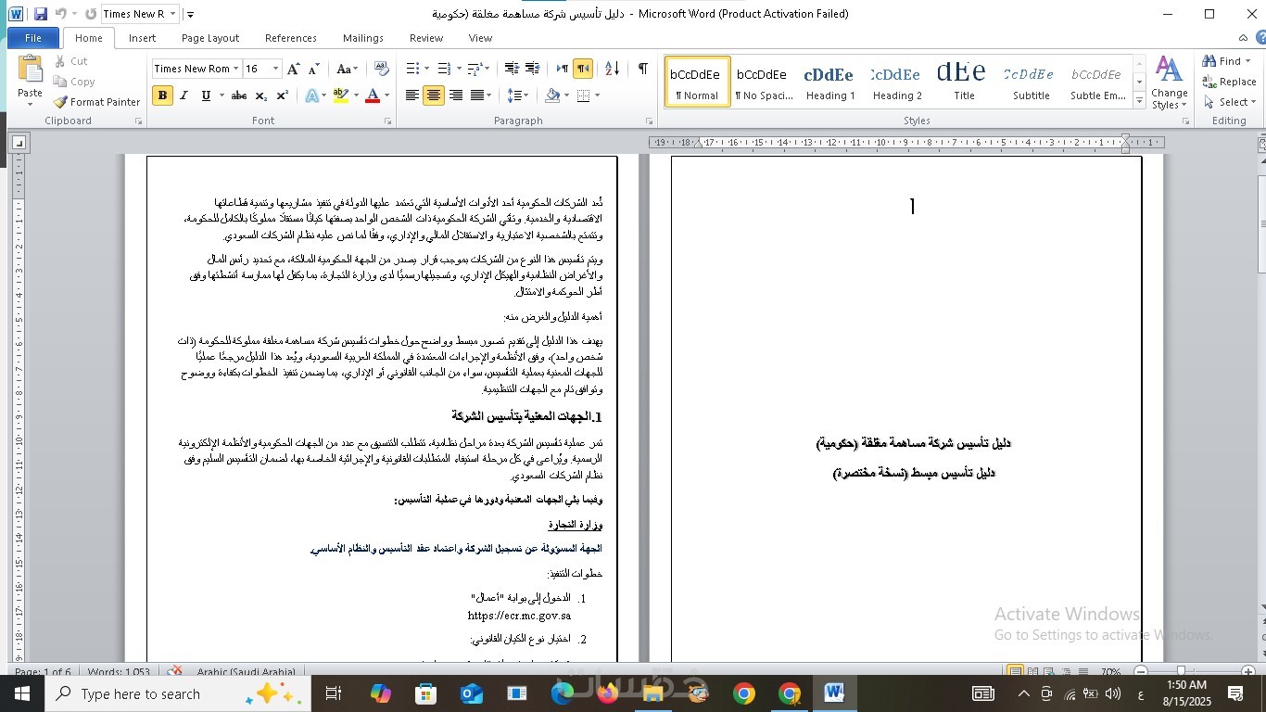
Task: Click the Windows search box
Action: click(176, 693)
